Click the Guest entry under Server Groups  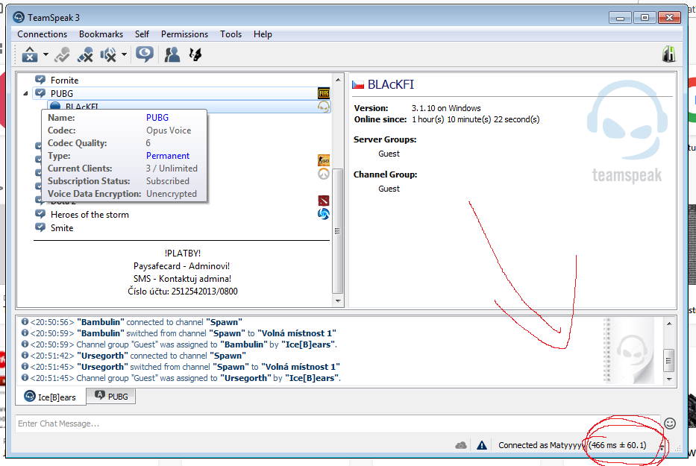point(389,154)
